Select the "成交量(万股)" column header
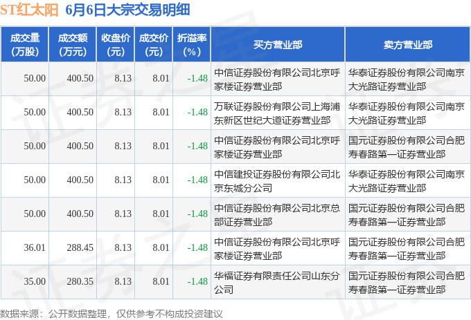This screenshot has width=471, height=320. point(25,45)
